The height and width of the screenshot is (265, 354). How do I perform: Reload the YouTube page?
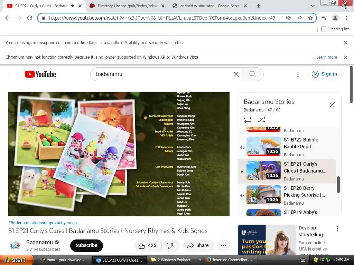pyautogui.click(x=30, y=18)
